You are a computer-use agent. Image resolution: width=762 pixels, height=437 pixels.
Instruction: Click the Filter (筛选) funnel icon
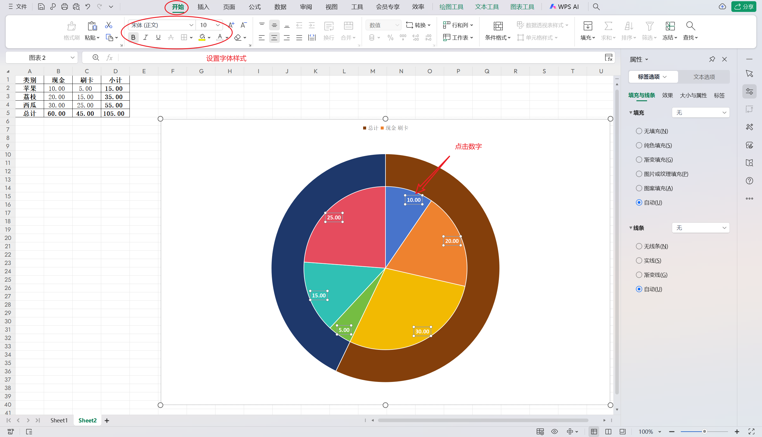tap(649, 26)
